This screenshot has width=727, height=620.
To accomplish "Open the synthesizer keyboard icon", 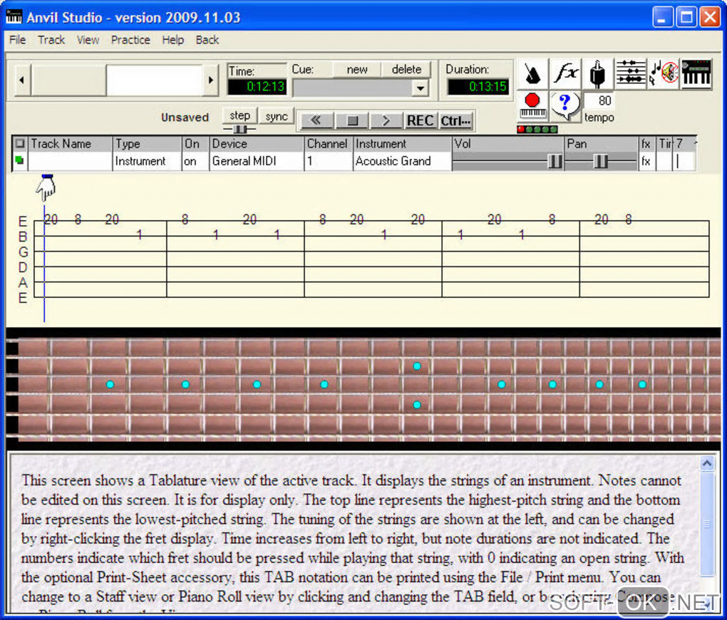I will click(x=696, y=73).
